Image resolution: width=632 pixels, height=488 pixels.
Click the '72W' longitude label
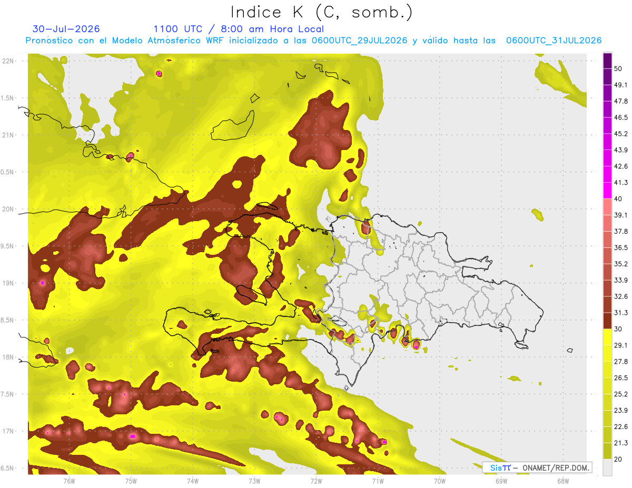[x=316, y=480]
